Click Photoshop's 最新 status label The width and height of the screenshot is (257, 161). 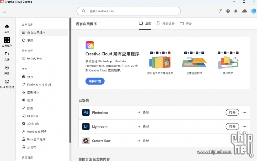coord(146,113)
